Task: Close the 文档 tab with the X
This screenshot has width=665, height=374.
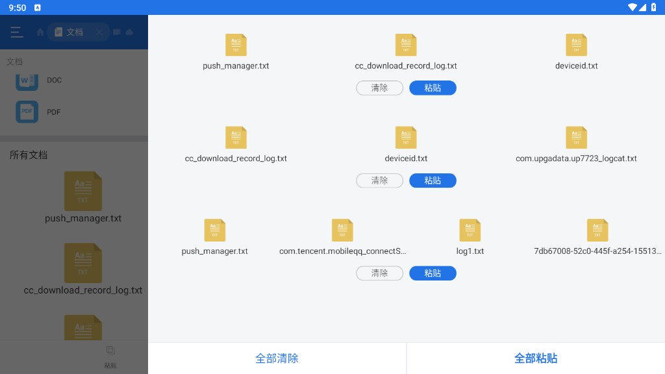Action: click(99, 32)
